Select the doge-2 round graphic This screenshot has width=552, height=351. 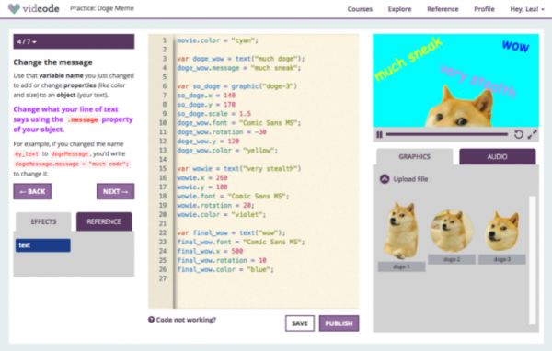pyautogui.click(x=452, y=231)
